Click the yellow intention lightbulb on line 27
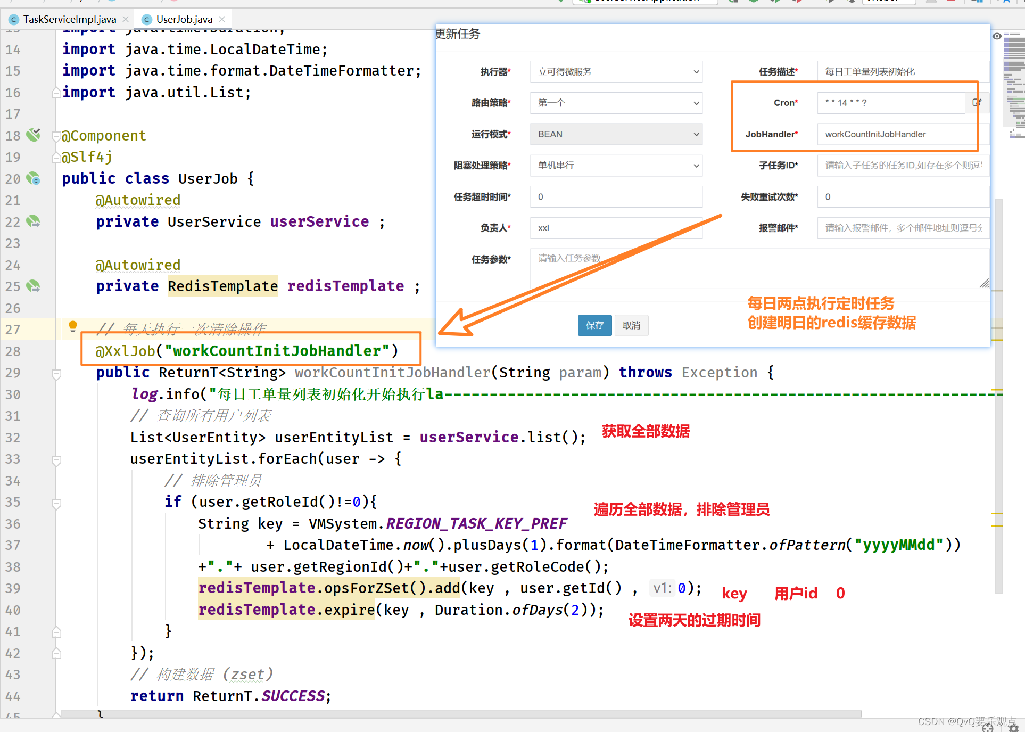This screenshot has width=1025, height=732. tap(73, 326)
